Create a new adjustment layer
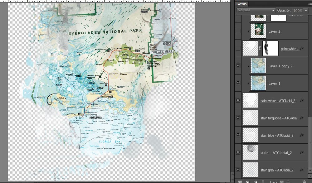The width and height of the screenshot is (312, 183). [256, 182]
